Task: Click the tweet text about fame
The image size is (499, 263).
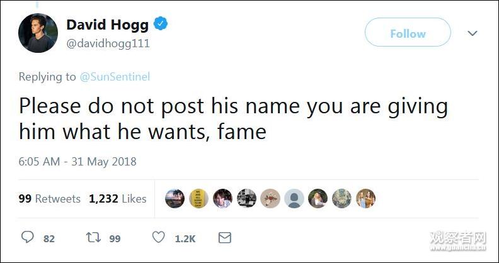Action: coord(232,119)
